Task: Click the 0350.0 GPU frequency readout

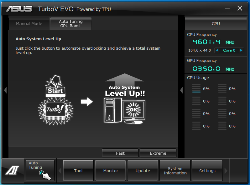Action: tap(206, 69)
